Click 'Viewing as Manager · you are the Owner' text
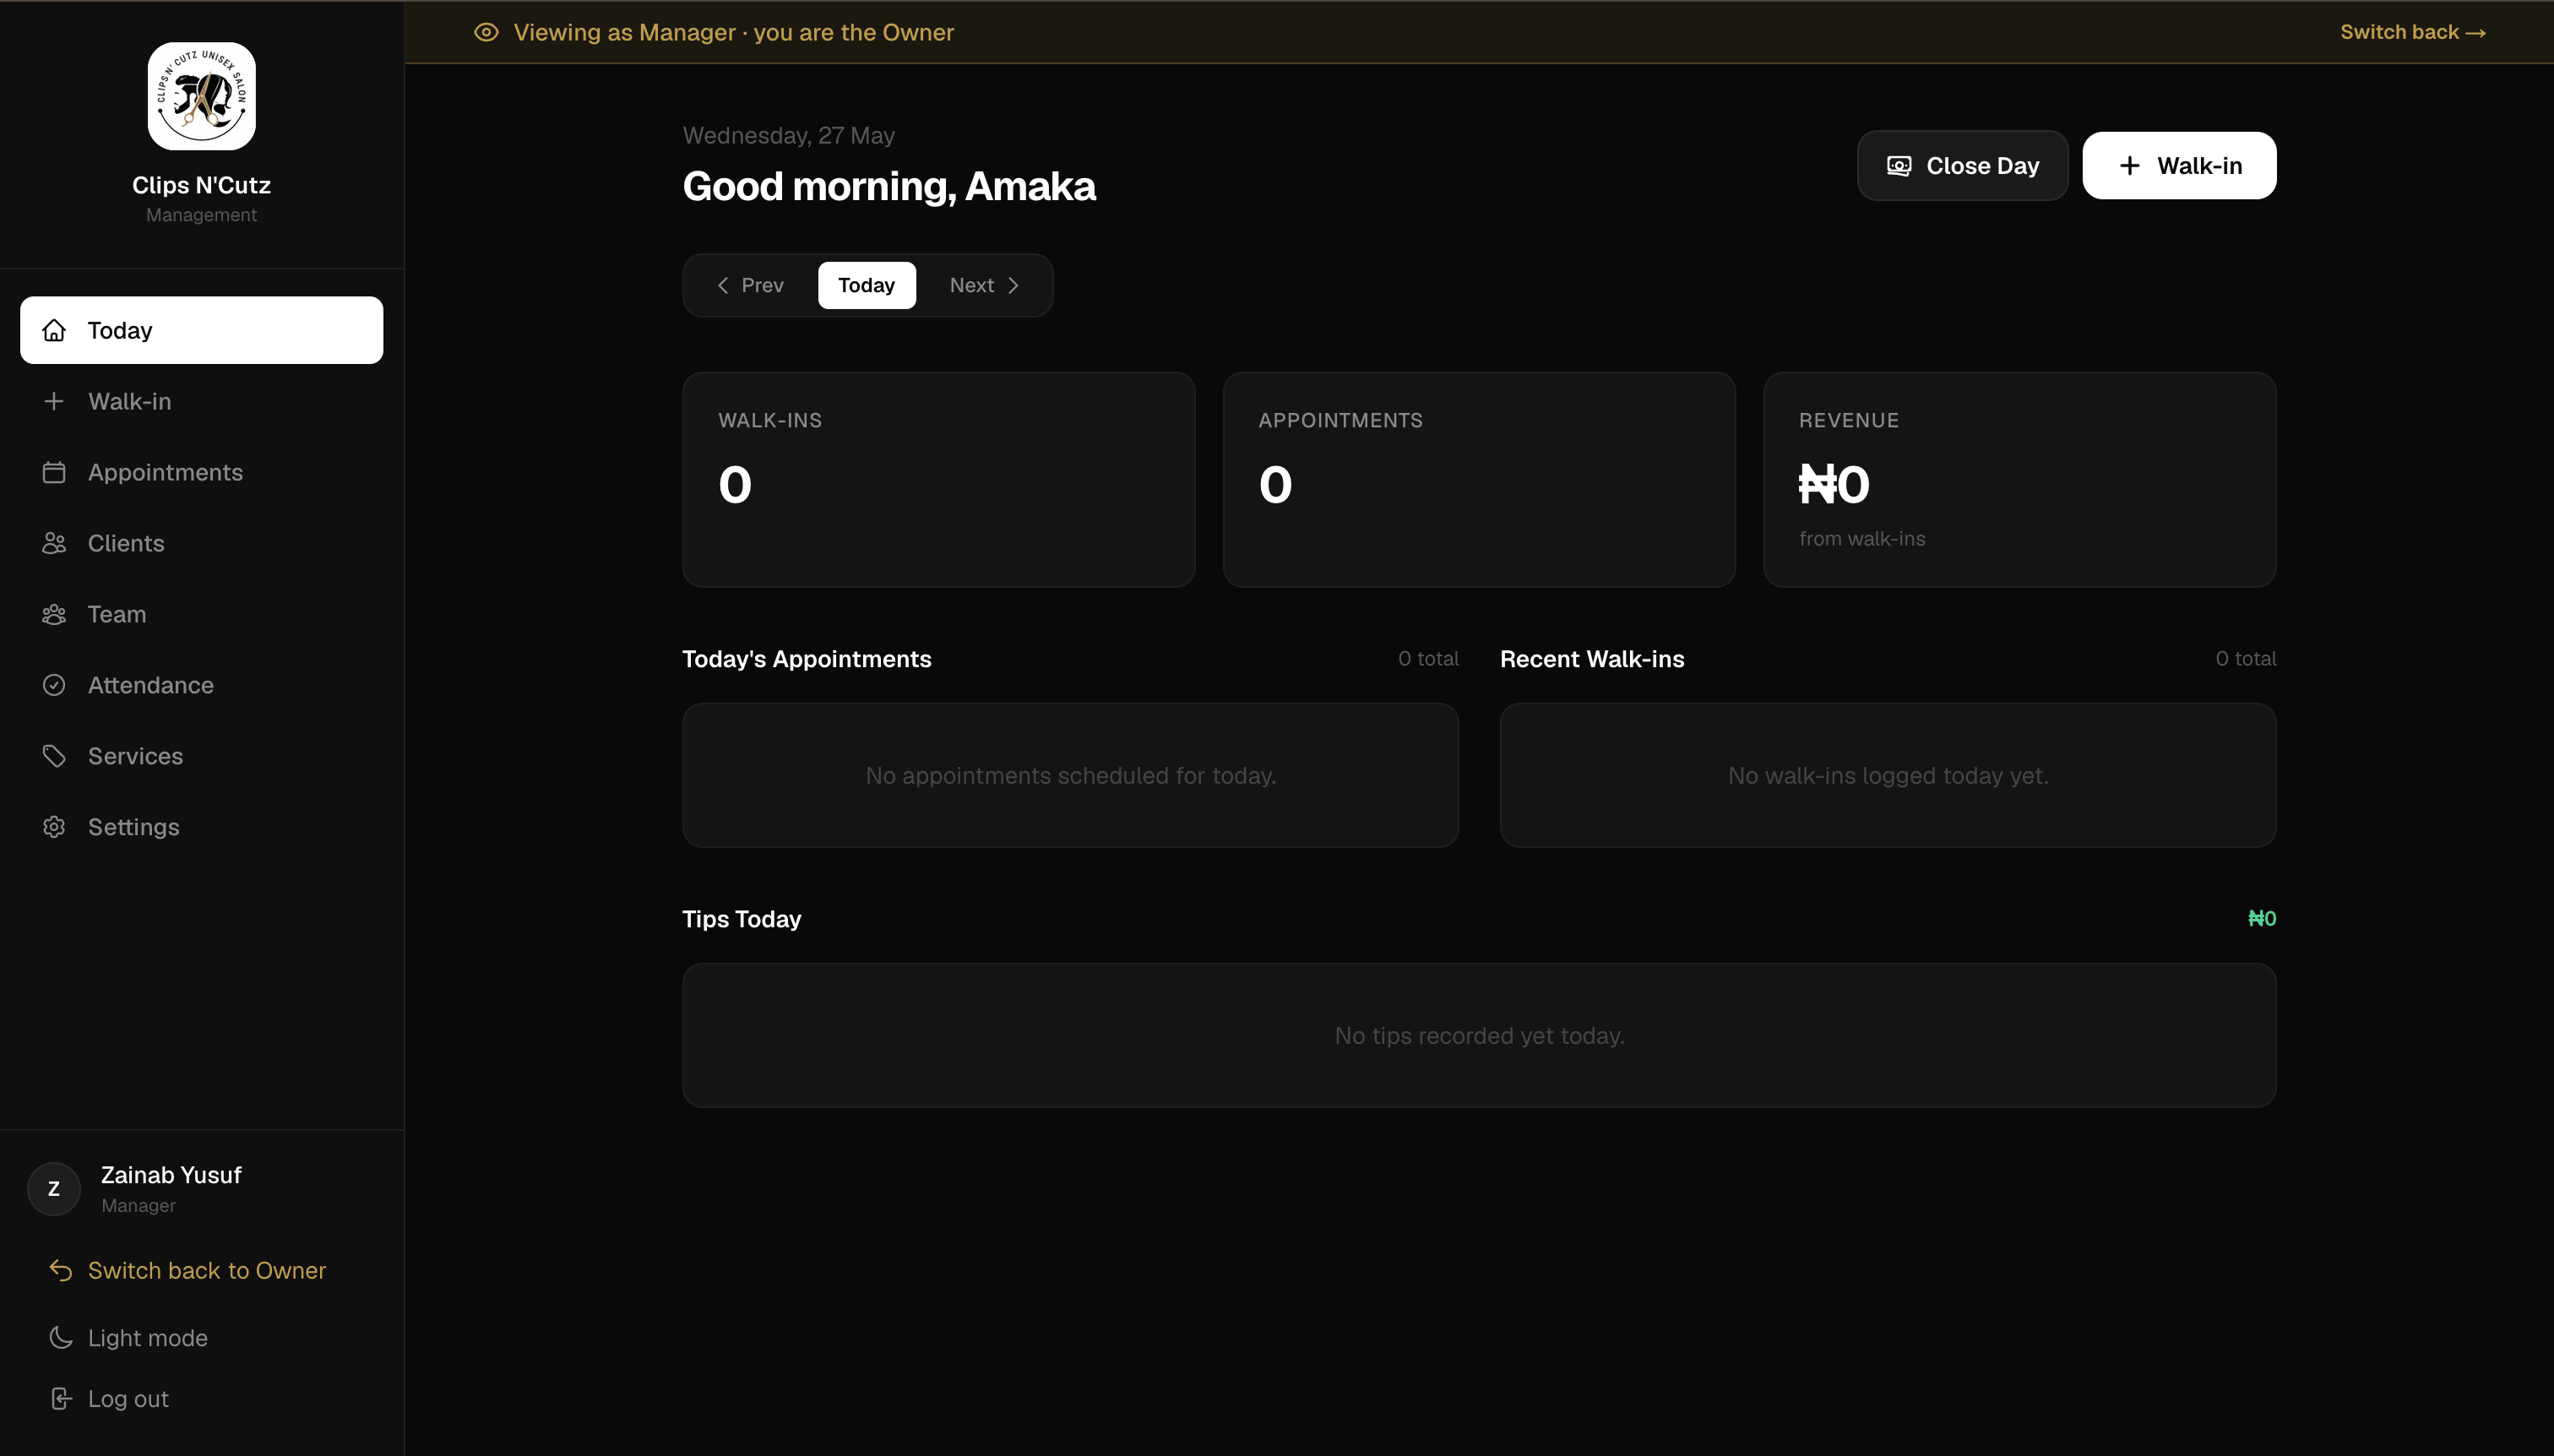Viewport: 2554px width, 1456px height. [x=733, y=32]
